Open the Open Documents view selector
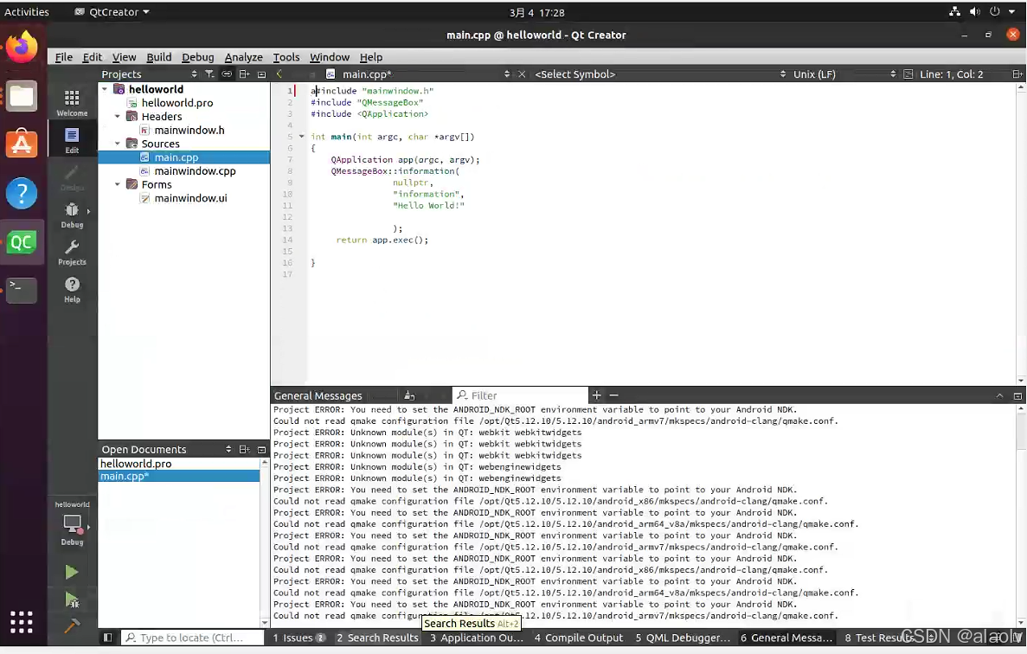The image size is (1027, 654). (x=166, y=449)
